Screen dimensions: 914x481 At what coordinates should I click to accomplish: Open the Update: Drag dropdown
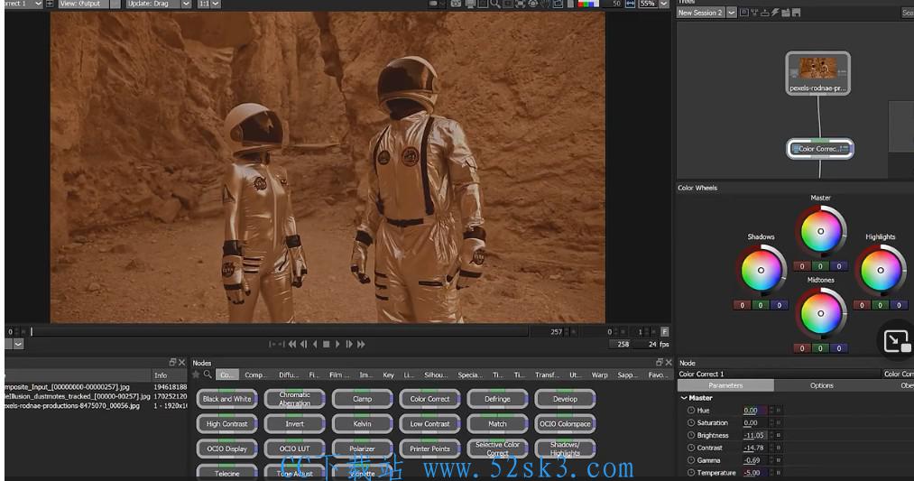(186, 4)
